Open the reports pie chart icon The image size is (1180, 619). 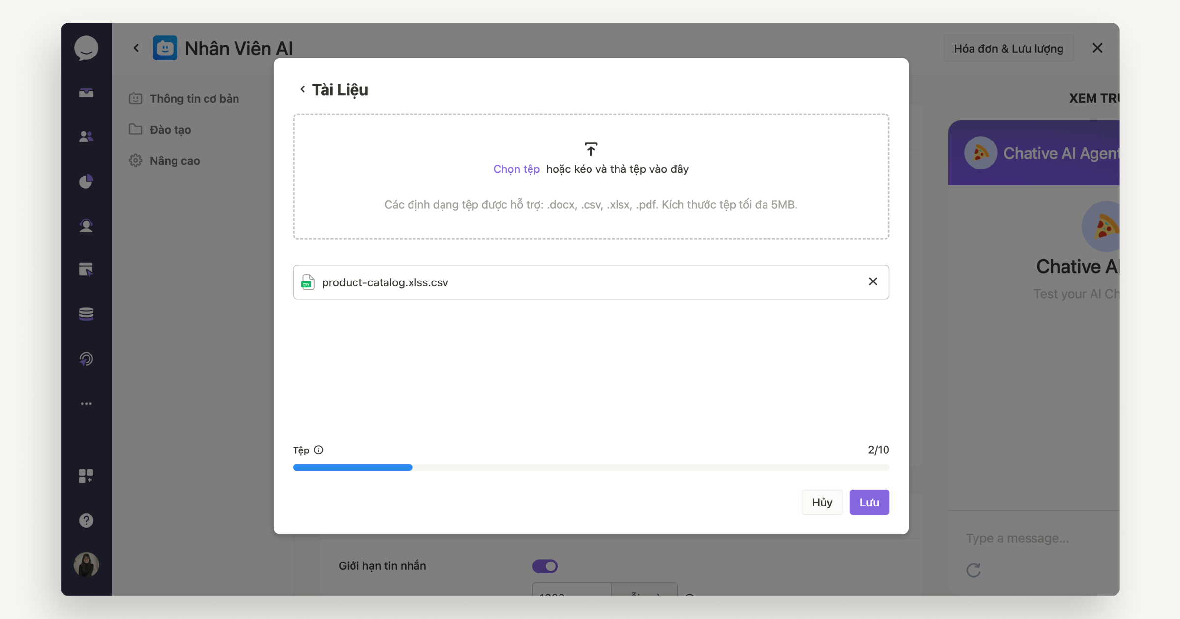(86, 181)
